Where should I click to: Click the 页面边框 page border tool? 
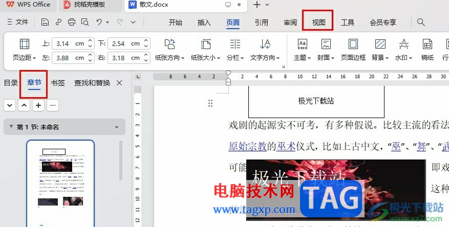(353, 50)
